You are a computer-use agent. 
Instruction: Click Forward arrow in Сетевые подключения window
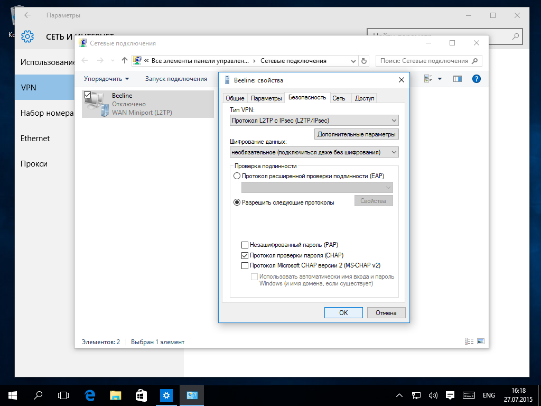pyautogui.click(x=100, y=60)
